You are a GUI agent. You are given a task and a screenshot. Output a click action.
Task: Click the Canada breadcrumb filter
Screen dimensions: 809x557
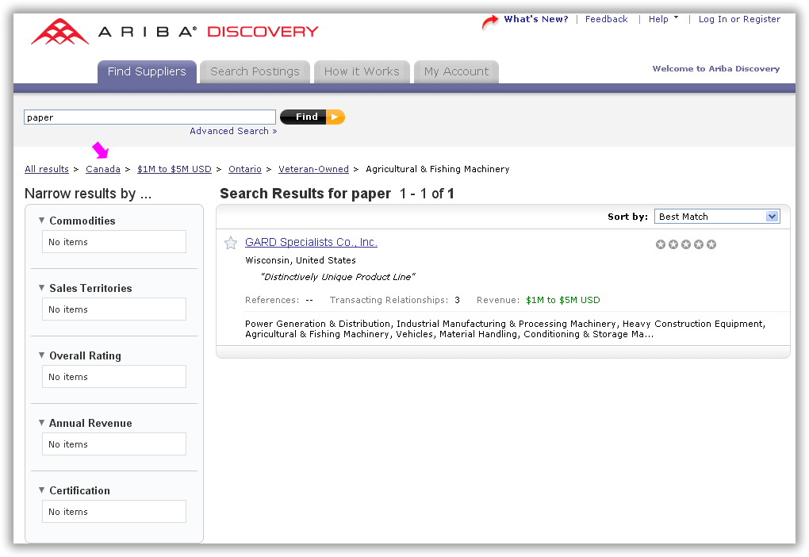pyautogui.click(x=102, y=169)
